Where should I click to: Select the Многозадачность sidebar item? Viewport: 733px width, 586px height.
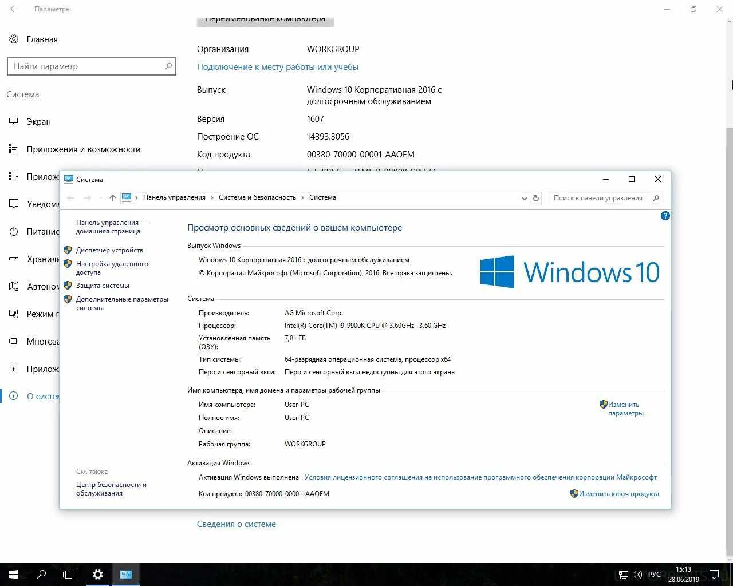34,342
